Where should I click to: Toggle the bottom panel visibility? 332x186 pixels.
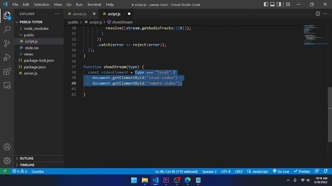tap(272, 4)
